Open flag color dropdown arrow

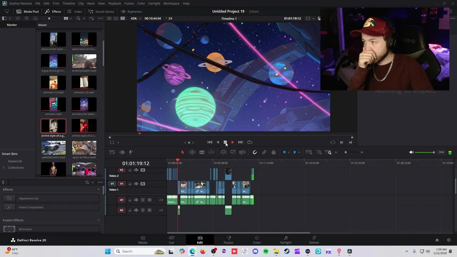pyautogui.click(x=288, y=152)
